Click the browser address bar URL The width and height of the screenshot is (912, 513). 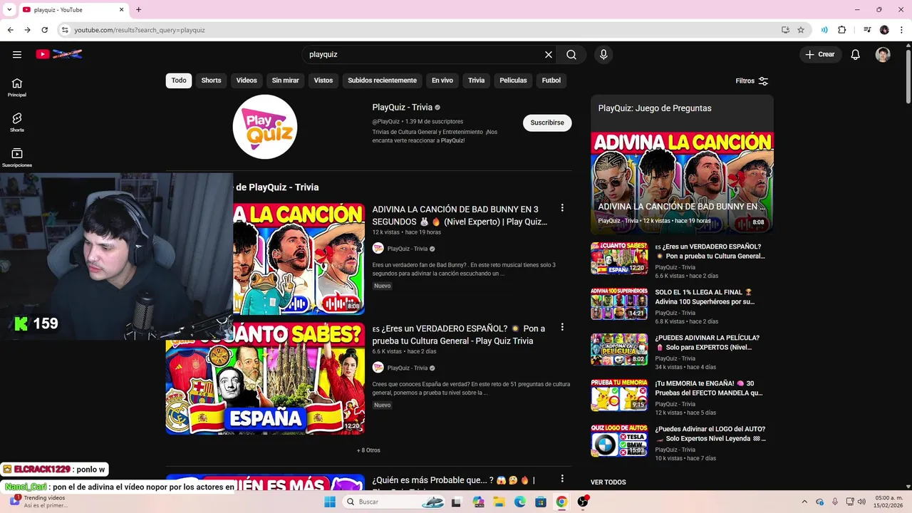click(140, 30)
